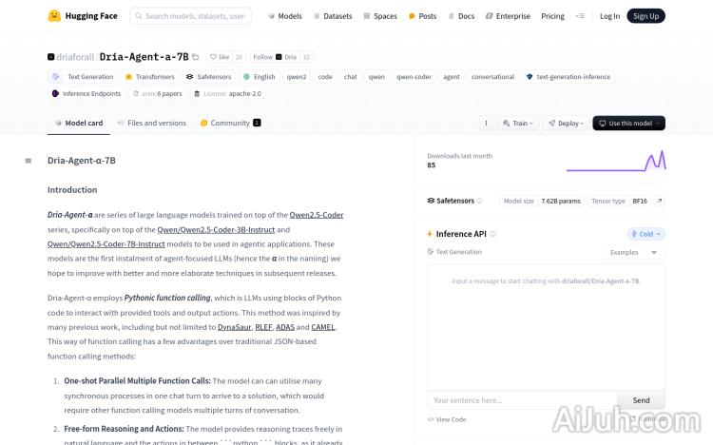Open the extra navigation menu icon beside Pricing
This screenshot has width=713, height=445.
tap(580, 16)
